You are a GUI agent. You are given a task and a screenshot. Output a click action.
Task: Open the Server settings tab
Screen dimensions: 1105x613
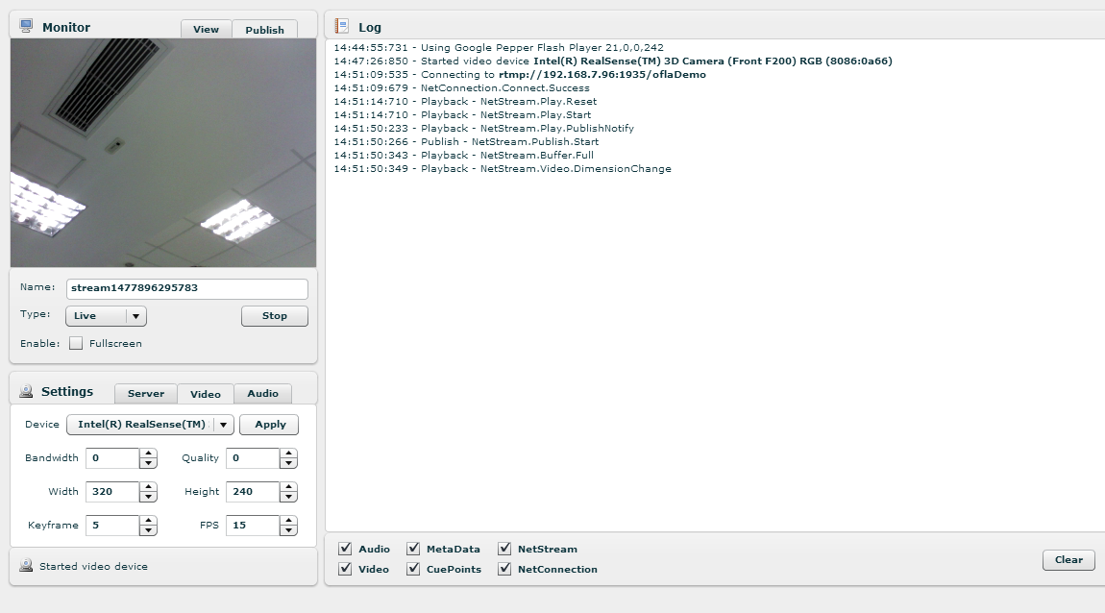pos(146,393)
